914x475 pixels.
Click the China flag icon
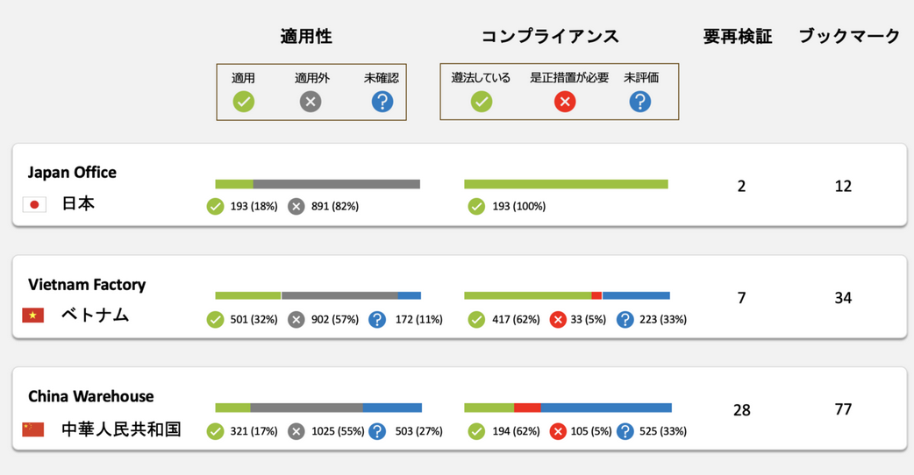tap(33, 429)
